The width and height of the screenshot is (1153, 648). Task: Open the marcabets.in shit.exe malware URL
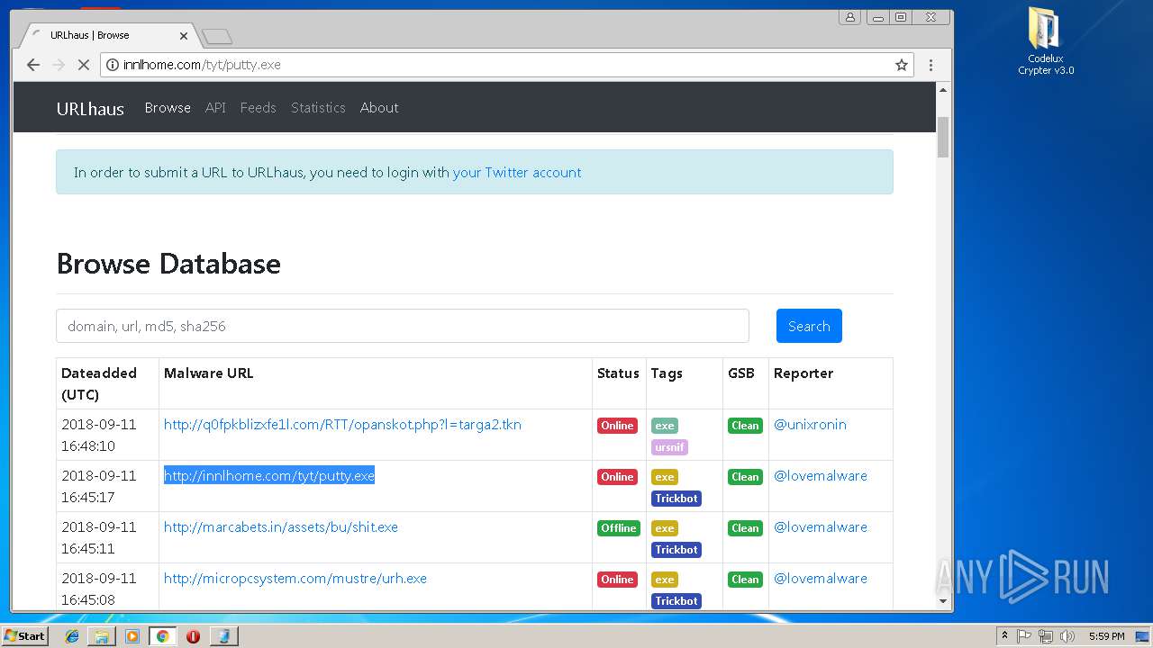pos(281,527)
